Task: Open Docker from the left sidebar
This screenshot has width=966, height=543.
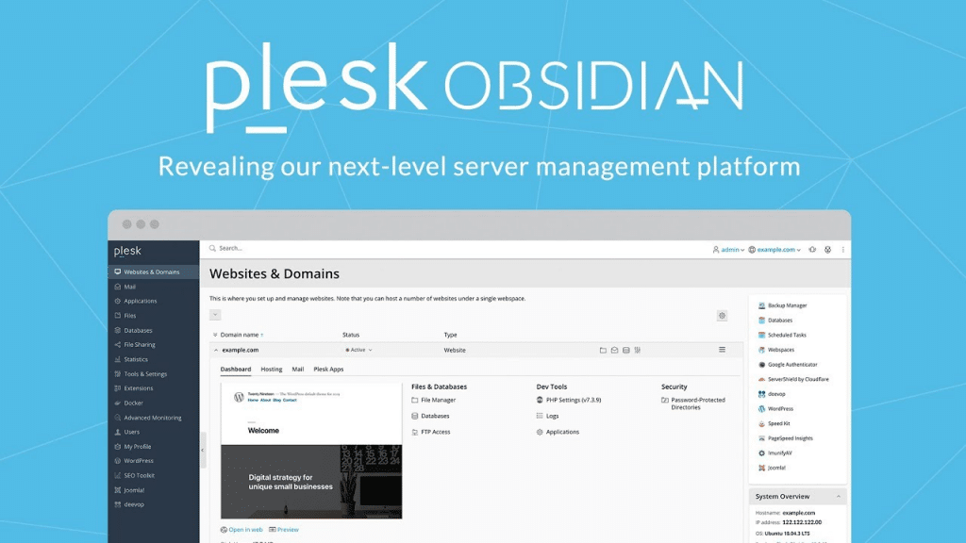Action: click(133, 403)
